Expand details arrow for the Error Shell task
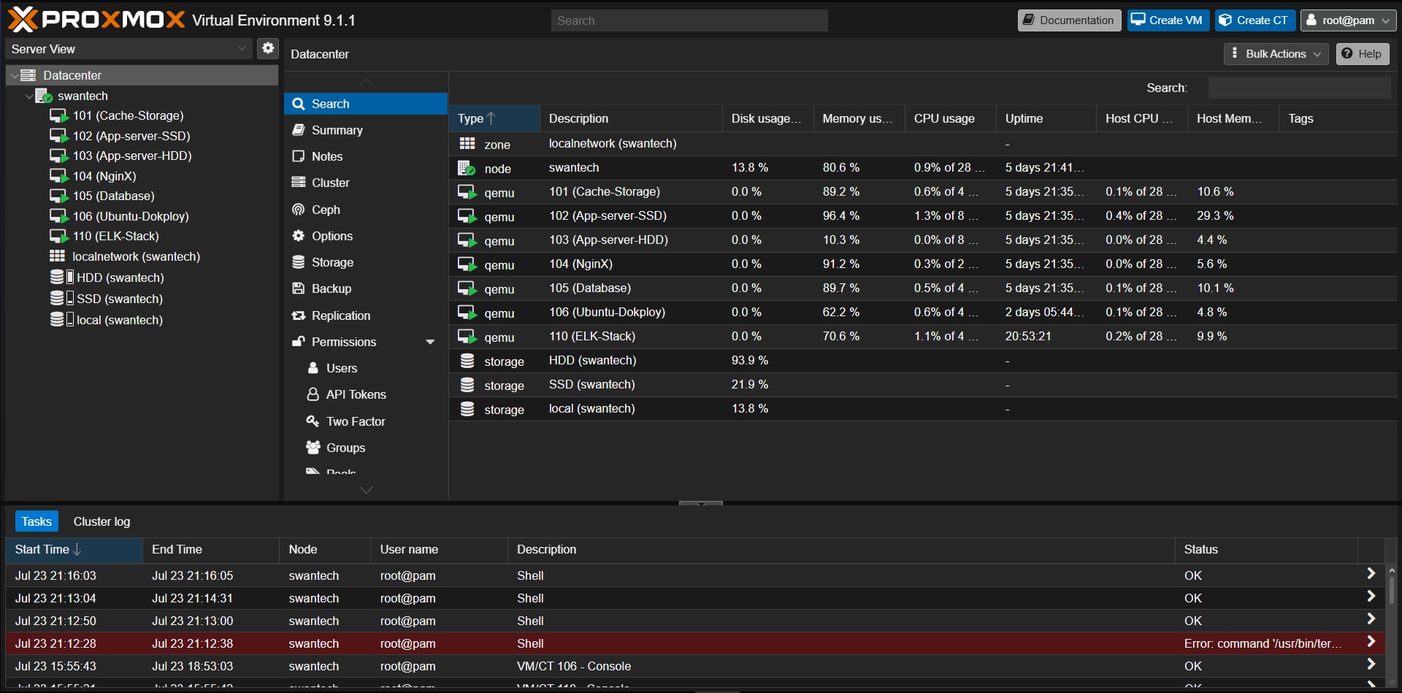 coord(1371,642)
